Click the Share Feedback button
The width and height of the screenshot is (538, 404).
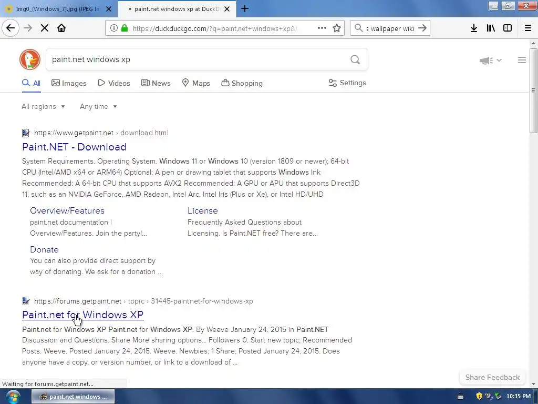click(x=492, y=377)
